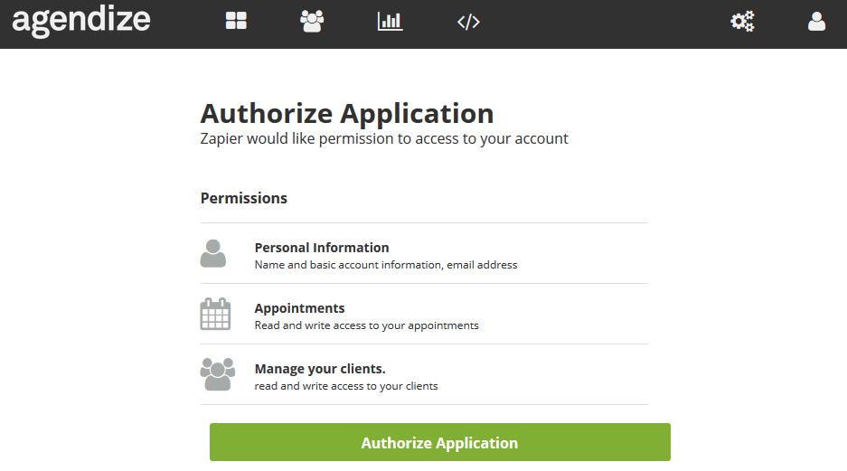The height and width of the screenshot is (471, 847).
Task: Click the Permissions section heading
Action: [244, 198]
